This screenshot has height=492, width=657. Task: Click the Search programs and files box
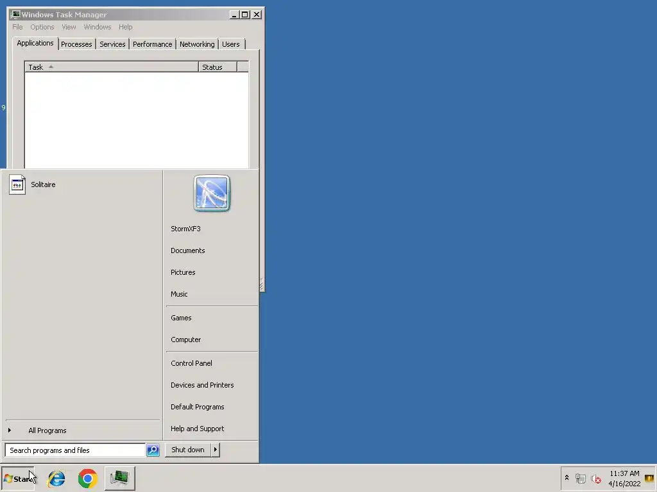(75, 450)
